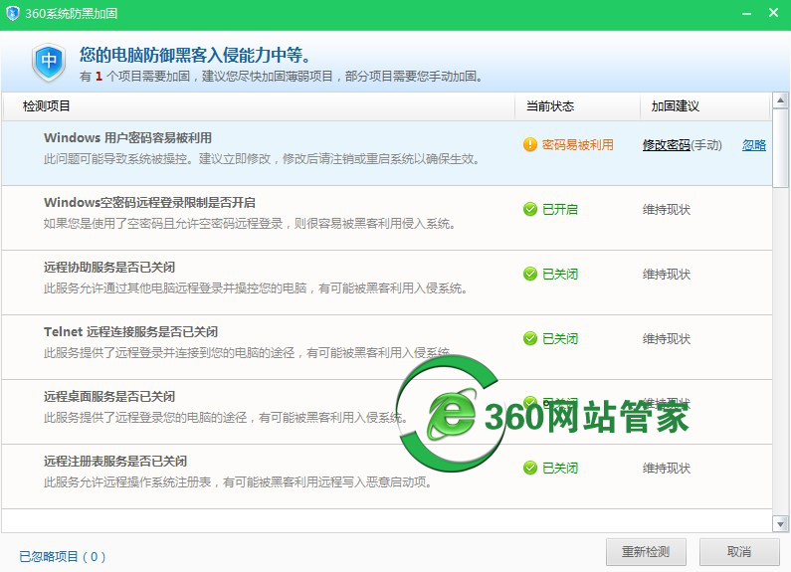Minimize the 360系统防黑加固 window
The image size is (791, 572).
746,14
